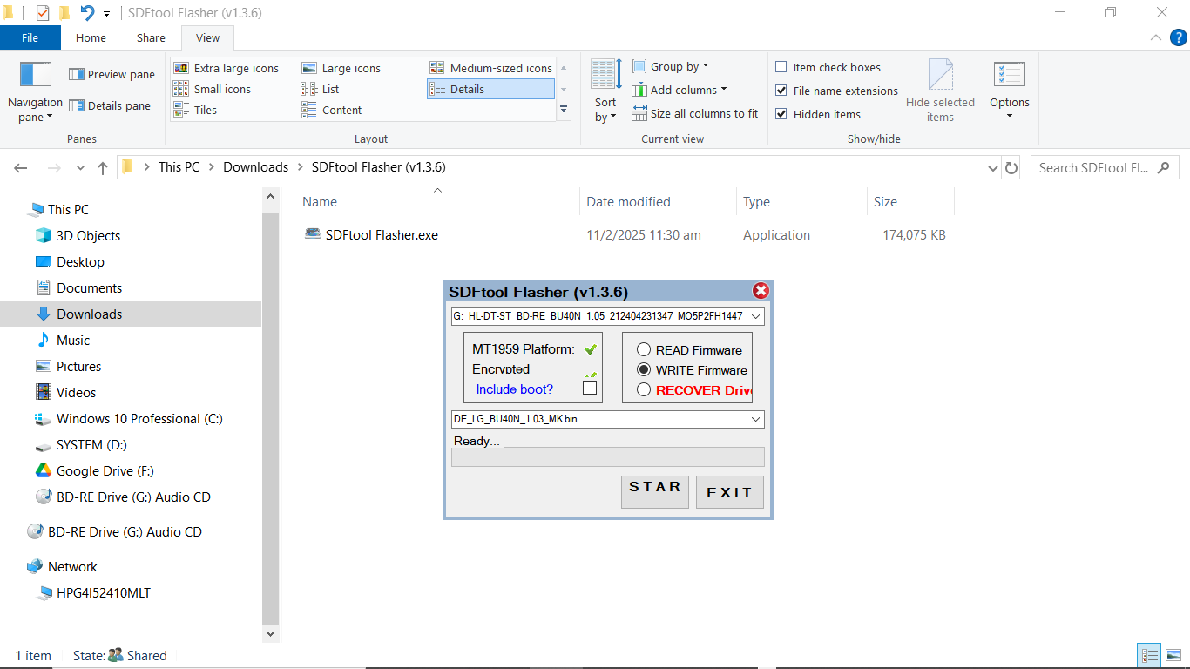Image resolution: width=1190 pixels, height=669 pixels.
Task: Click the Search SDFtool Flasher input box
Action: [1094, 168]
